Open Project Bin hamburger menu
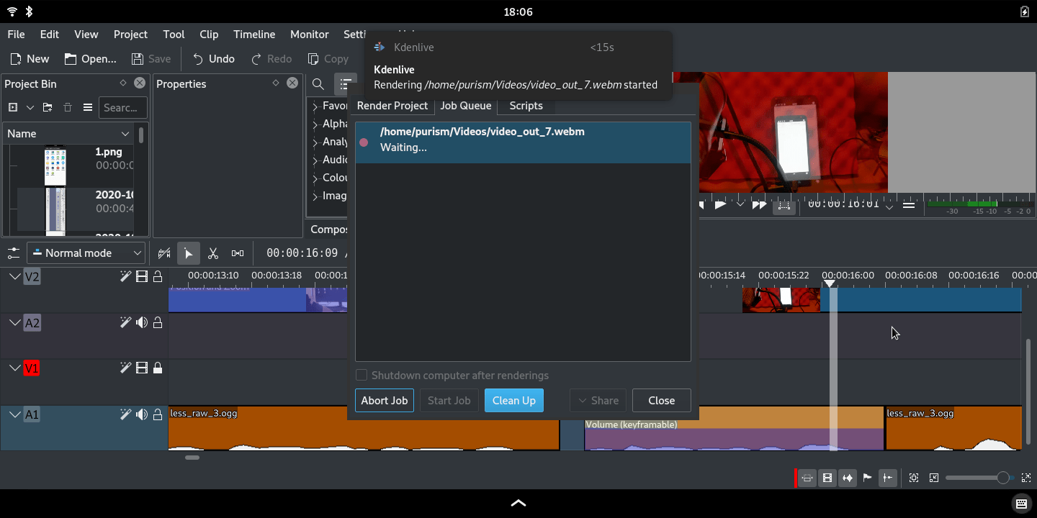 click(x=88, y=108)
